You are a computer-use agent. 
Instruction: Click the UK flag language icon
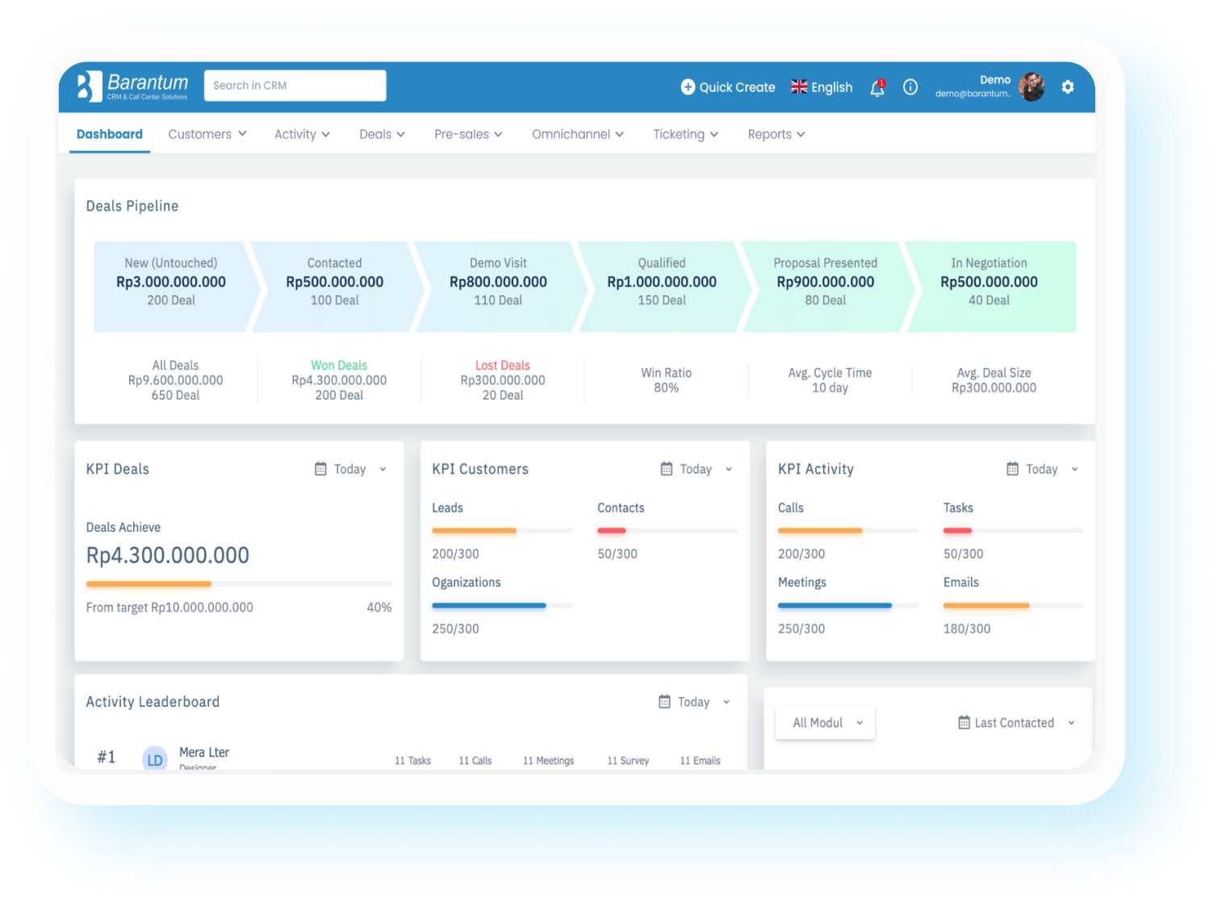(x=799, y=87)
